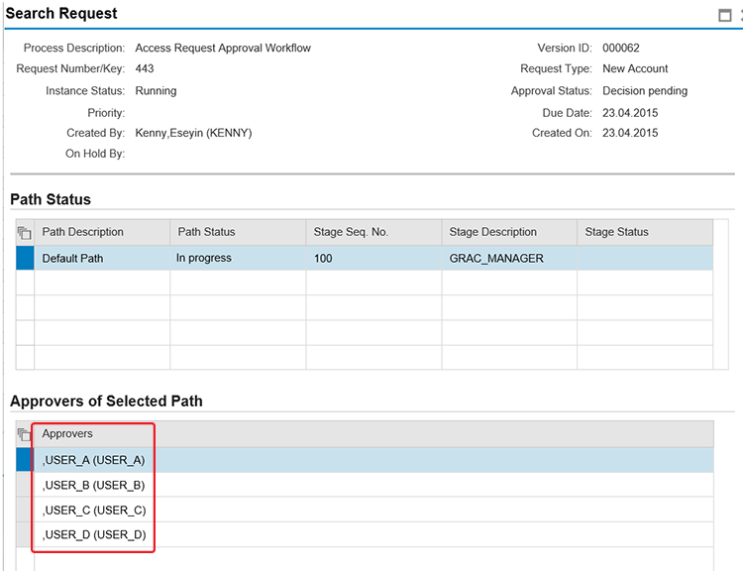Screen dimensions: 743x571
Task: Click the maximize icon of Search Request window
Action: point(725,15)
